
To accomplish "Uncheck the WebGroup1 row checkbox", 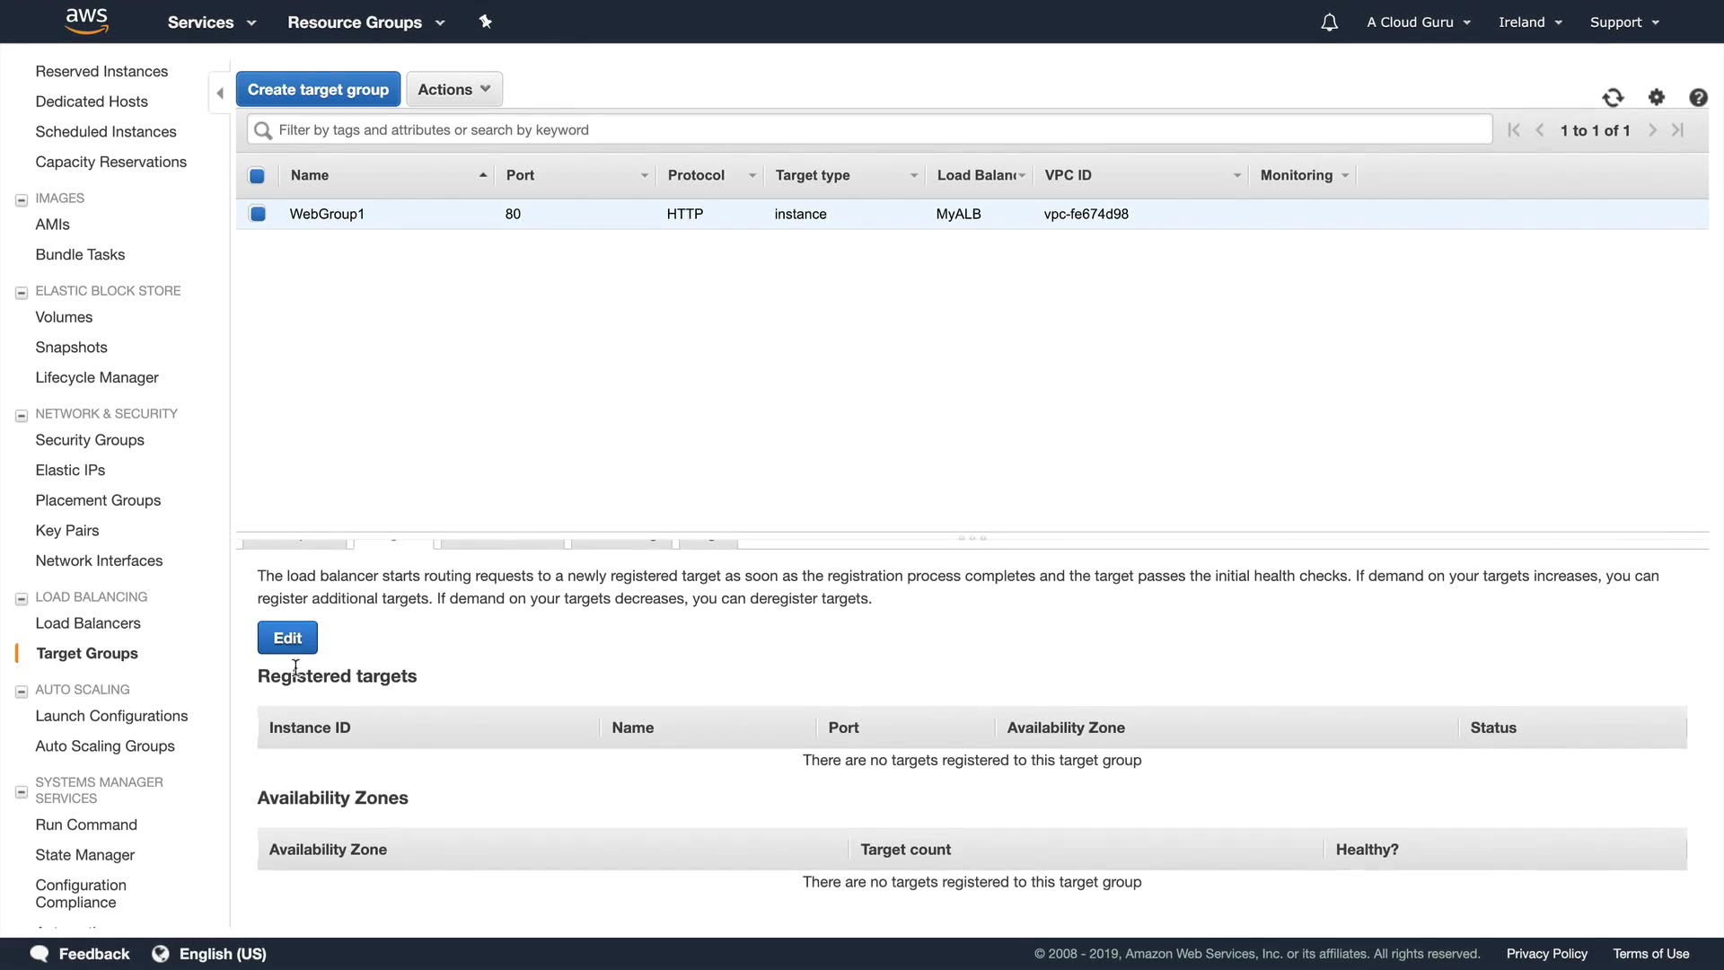I will pos(258,214).
